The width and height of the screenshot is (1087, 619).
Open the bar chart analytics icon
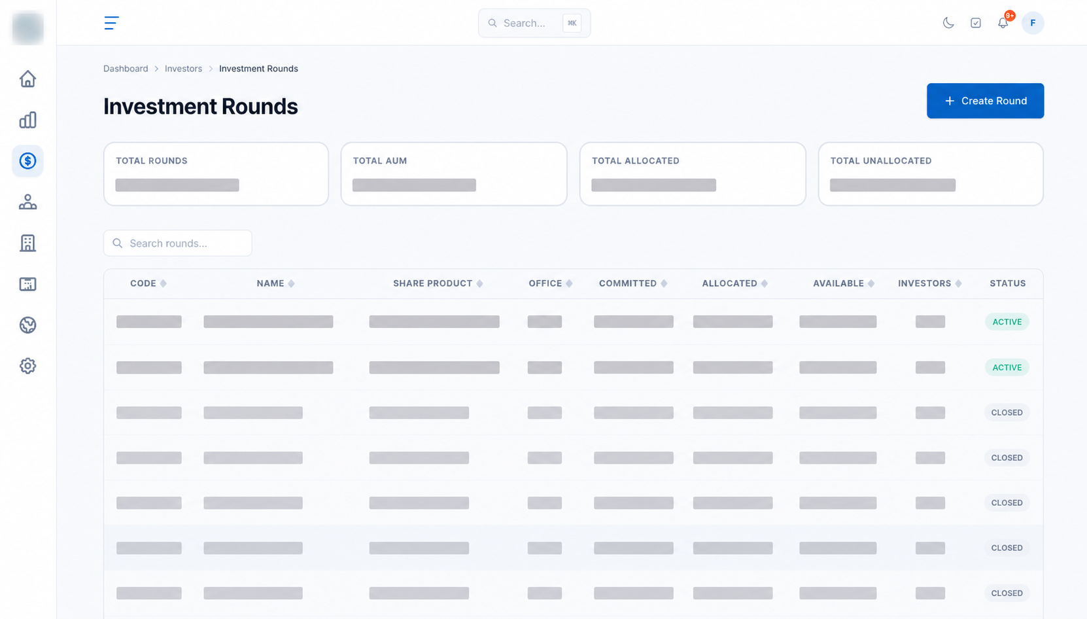(x=27, y=120)
